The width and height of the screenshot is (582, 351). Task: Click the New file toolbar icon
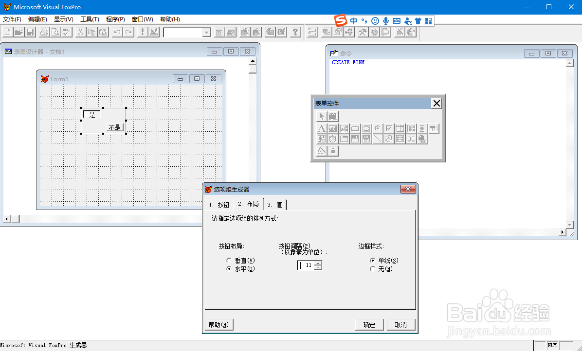tap(7, 32)
